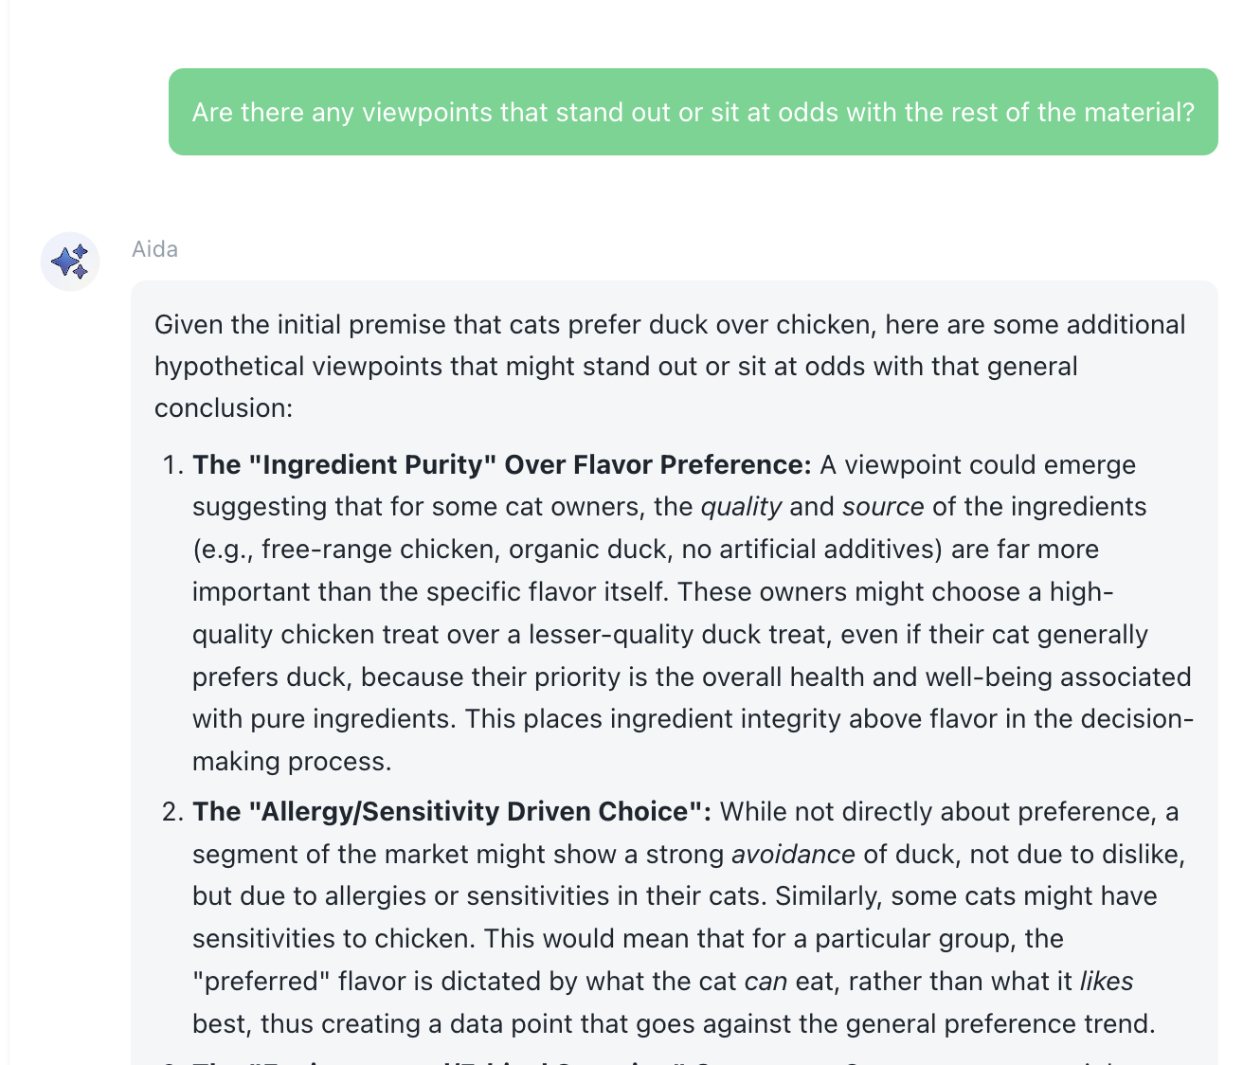The height and width of the screenshot is (1065, 1243).
Task: Click the list number 2 marker
Action: pos(171,812)
